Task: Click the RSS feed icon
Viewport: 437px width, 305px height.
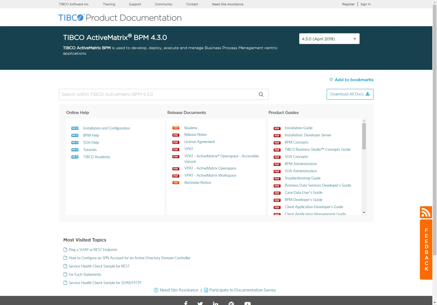Action: tap(426, 212)
